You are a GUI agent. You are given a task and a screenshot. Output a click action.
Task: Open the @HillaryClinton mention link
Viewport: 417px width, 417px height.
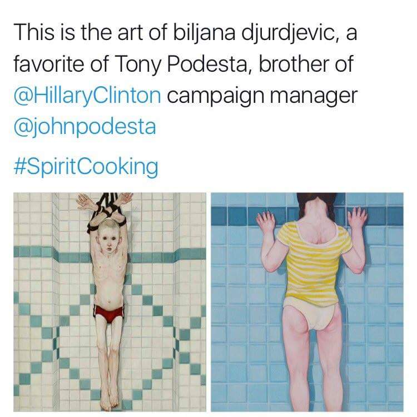pyautogui.click(x=87, y=96)
